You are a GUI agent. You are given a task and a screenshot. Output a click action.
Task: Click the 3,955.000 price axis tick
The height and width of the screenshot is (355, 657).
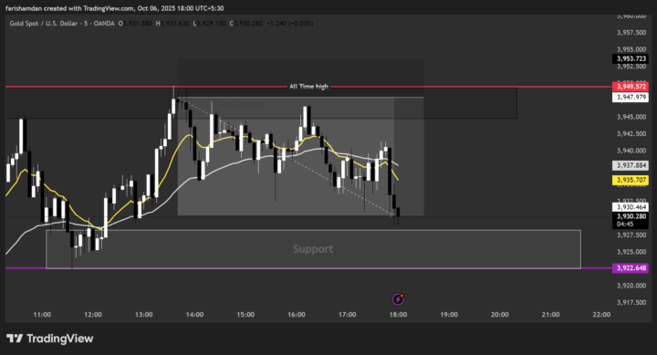[x=631, y=49]
